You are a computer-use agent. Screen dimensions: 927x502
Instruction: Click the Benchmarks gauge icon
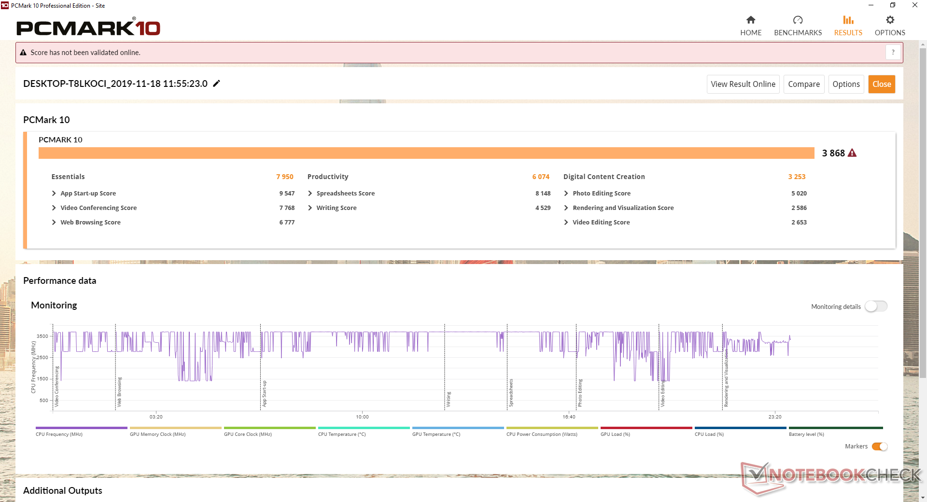point(798,20)
